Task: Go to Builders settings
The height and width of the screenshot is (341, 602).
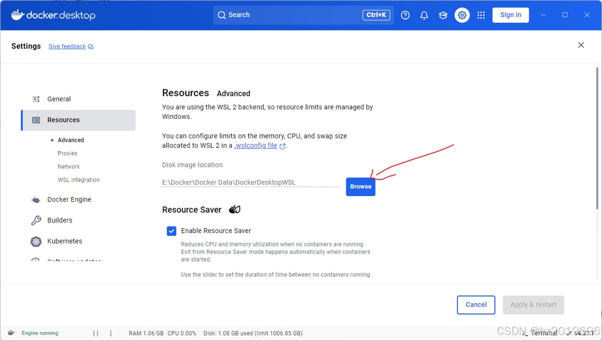Action: click(59, 220)
